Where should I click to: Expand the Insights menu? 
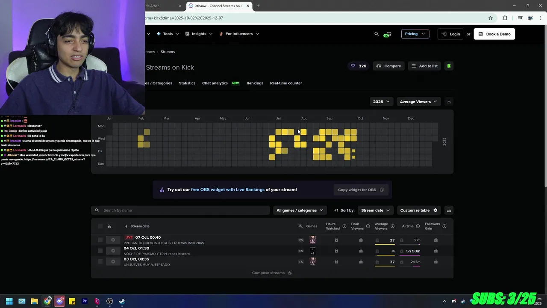click(199, 34)
